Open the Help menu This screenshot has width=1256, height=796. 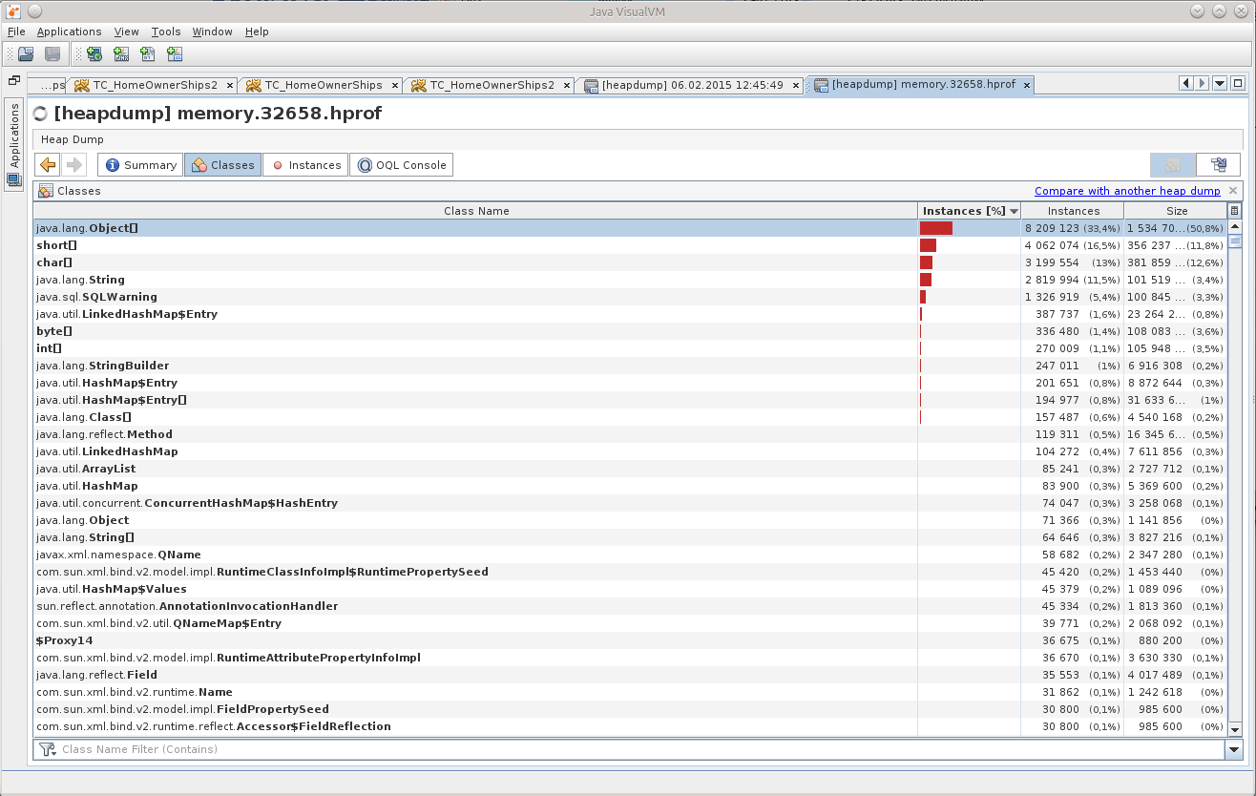(257, 31)
